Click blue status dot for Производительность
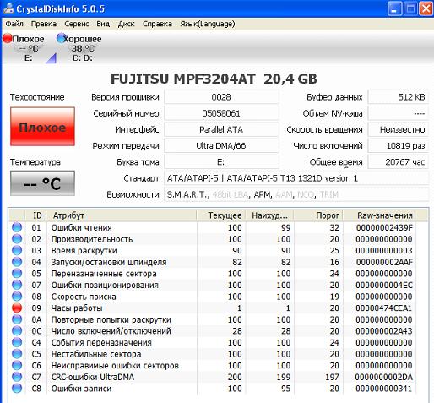This screenshot has width=434, height=403. [17, 239]
